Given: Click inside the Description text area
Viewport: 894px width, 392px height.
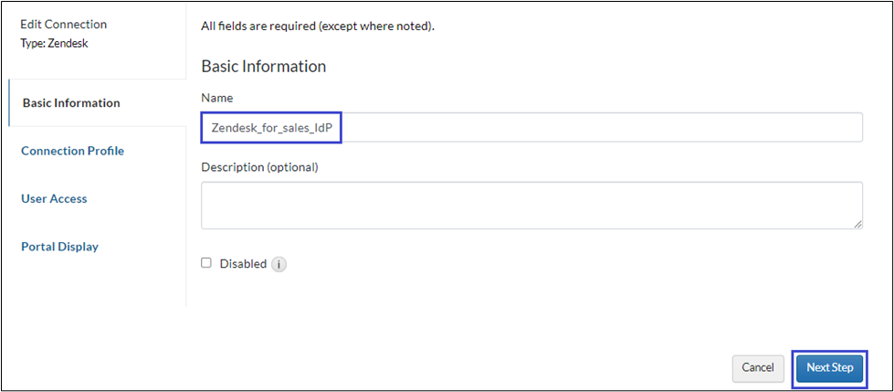Looking at the screenshot, I should tap(531, 205).
